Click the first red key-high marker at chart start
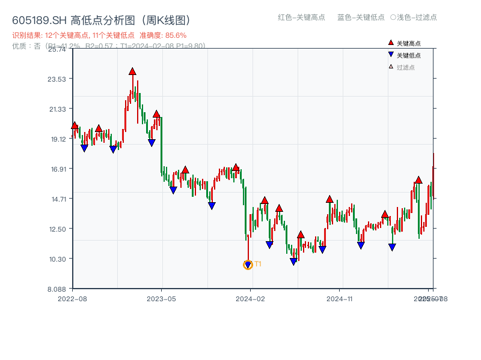Screen dimensions: 481x360 click(x=75, y=125)
